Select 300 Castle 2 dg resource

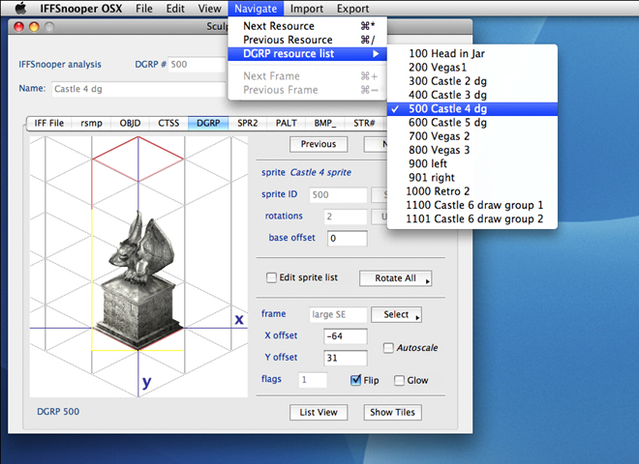pyautogui.click(x=472, y=81)
